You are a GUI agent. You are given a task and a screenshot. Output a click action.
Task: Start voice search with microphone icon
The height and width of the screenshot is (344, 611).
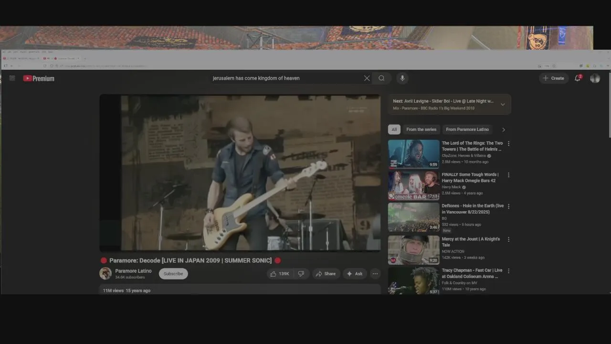pyautogui.click(x=402, y=78)
